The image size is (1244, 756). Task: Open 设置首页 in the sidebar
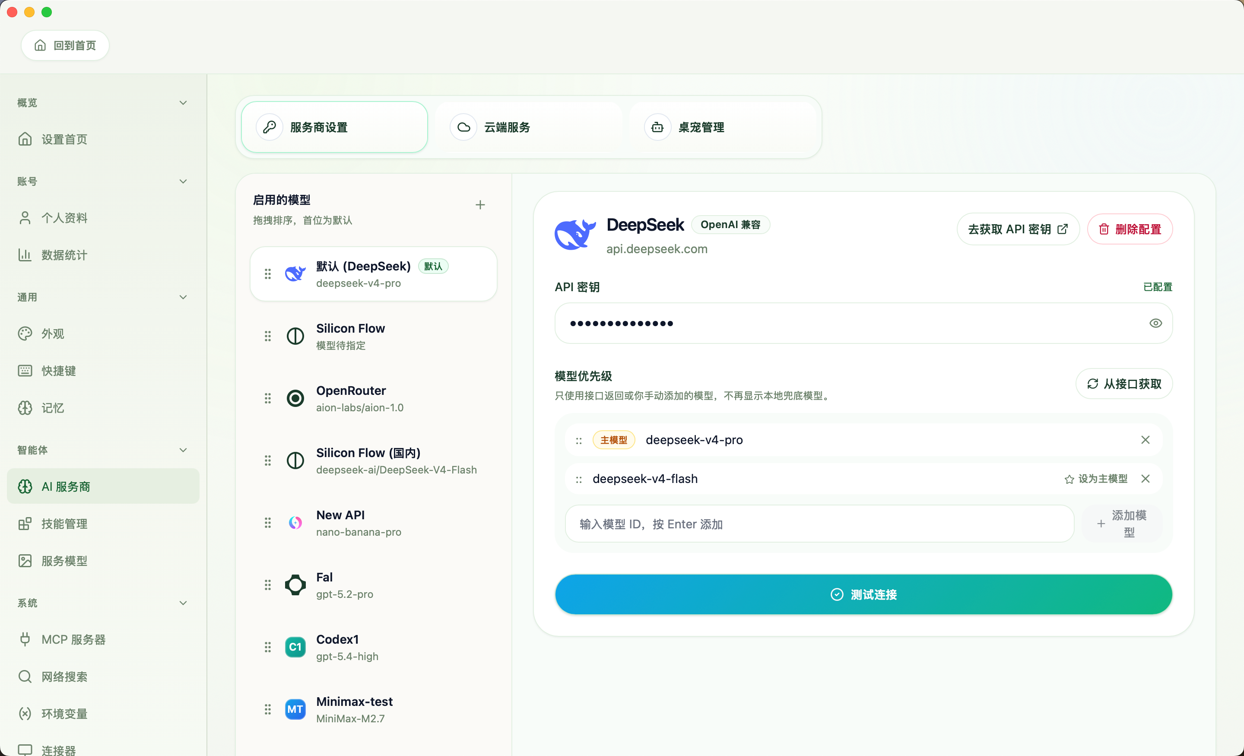(103, 139)
